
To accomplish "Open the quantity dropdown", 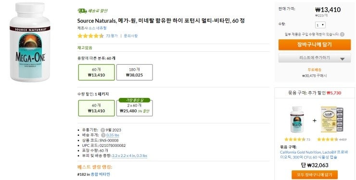I will tap(320, 25).
